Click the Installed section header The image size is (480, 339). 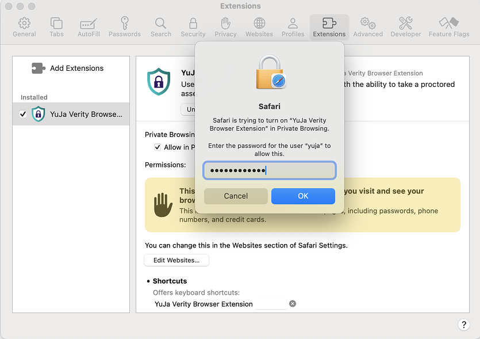34,97
